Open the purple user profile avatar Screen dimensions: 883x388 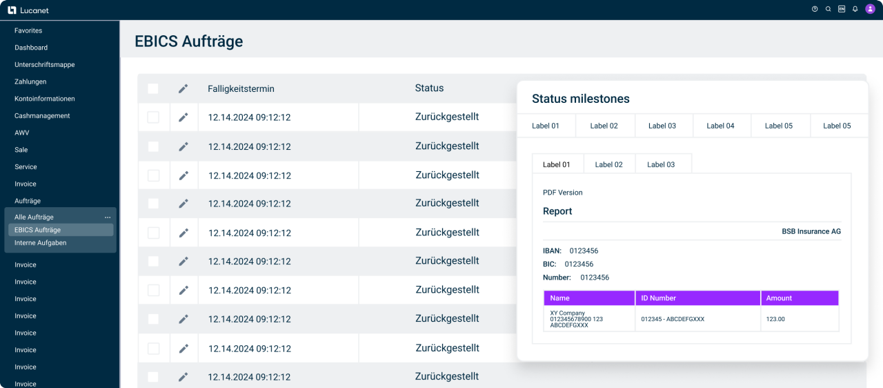click(870, 9)
